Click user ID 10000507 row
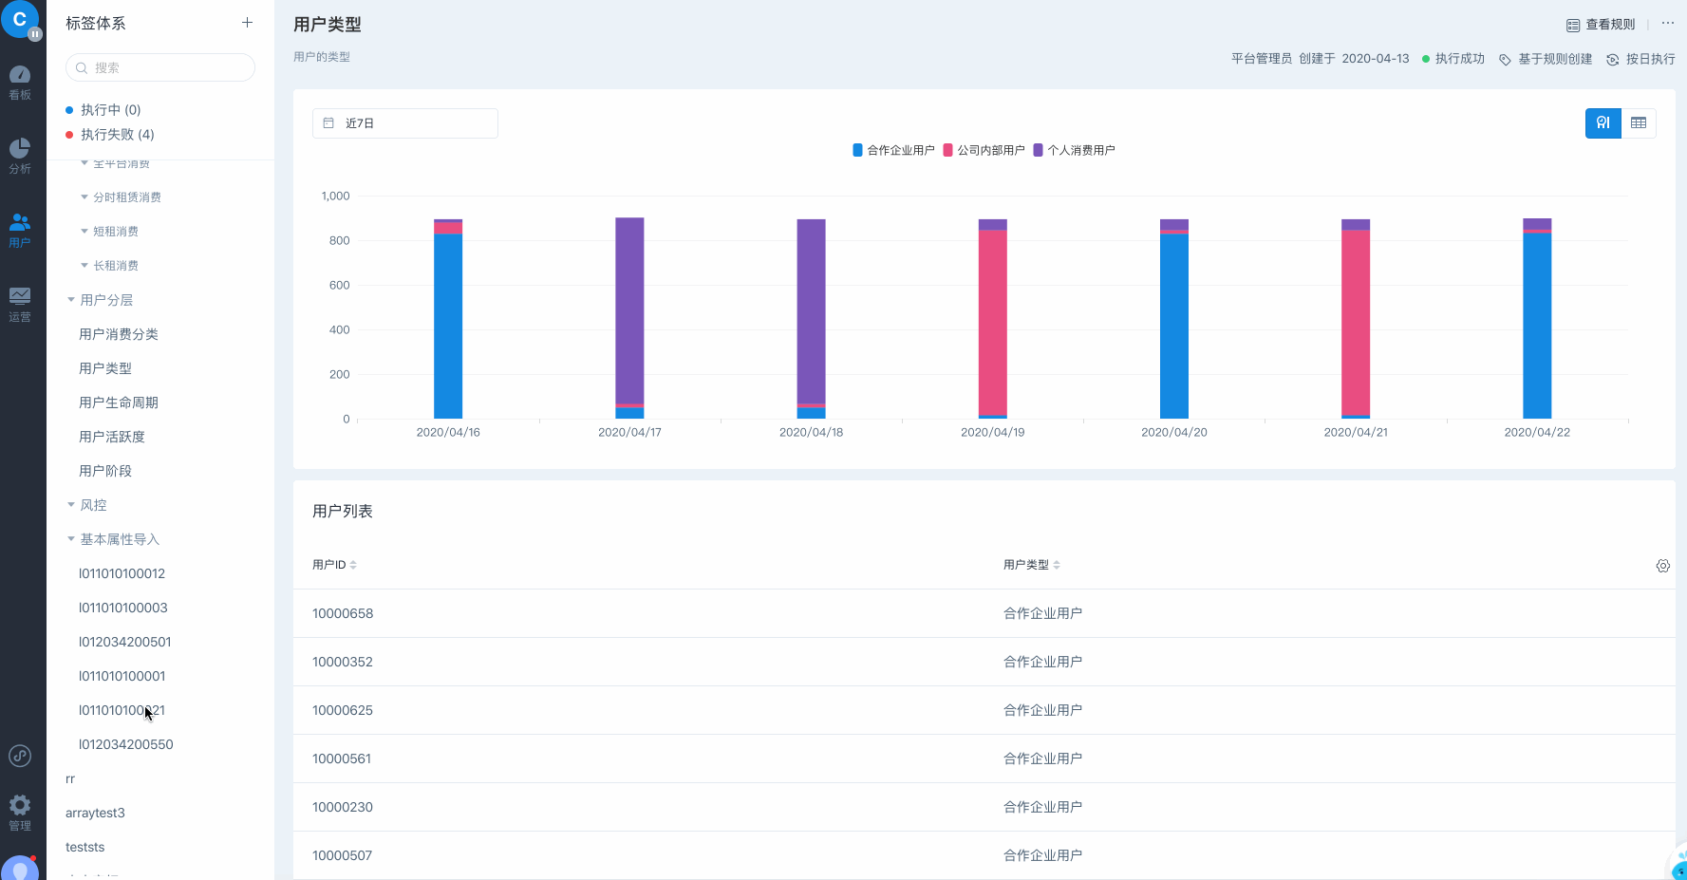Screen dimensions: 1687x880 tap(984, 855)
